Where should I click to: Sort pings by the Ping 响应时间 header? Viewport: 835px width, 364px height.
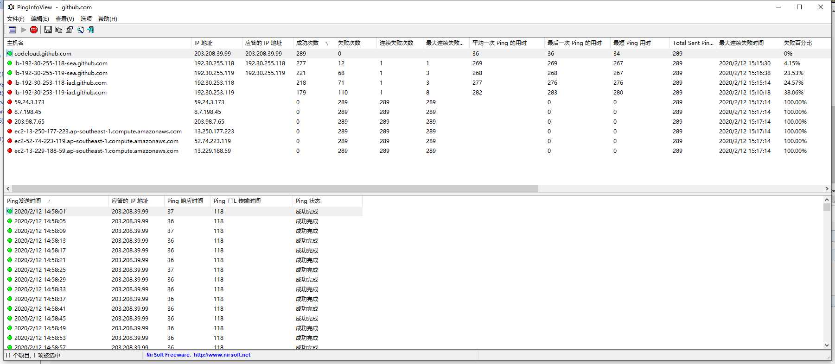pos(188,201)
